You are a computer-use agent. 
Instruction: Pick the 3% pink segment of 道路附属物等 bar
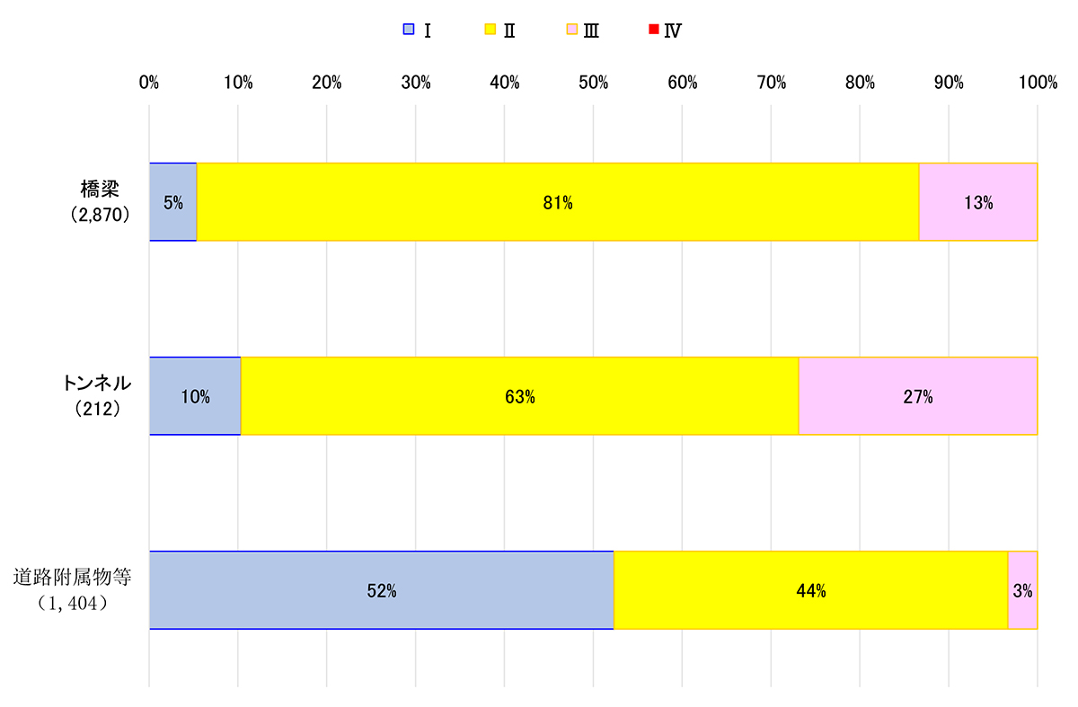[x=1022, y=590]
